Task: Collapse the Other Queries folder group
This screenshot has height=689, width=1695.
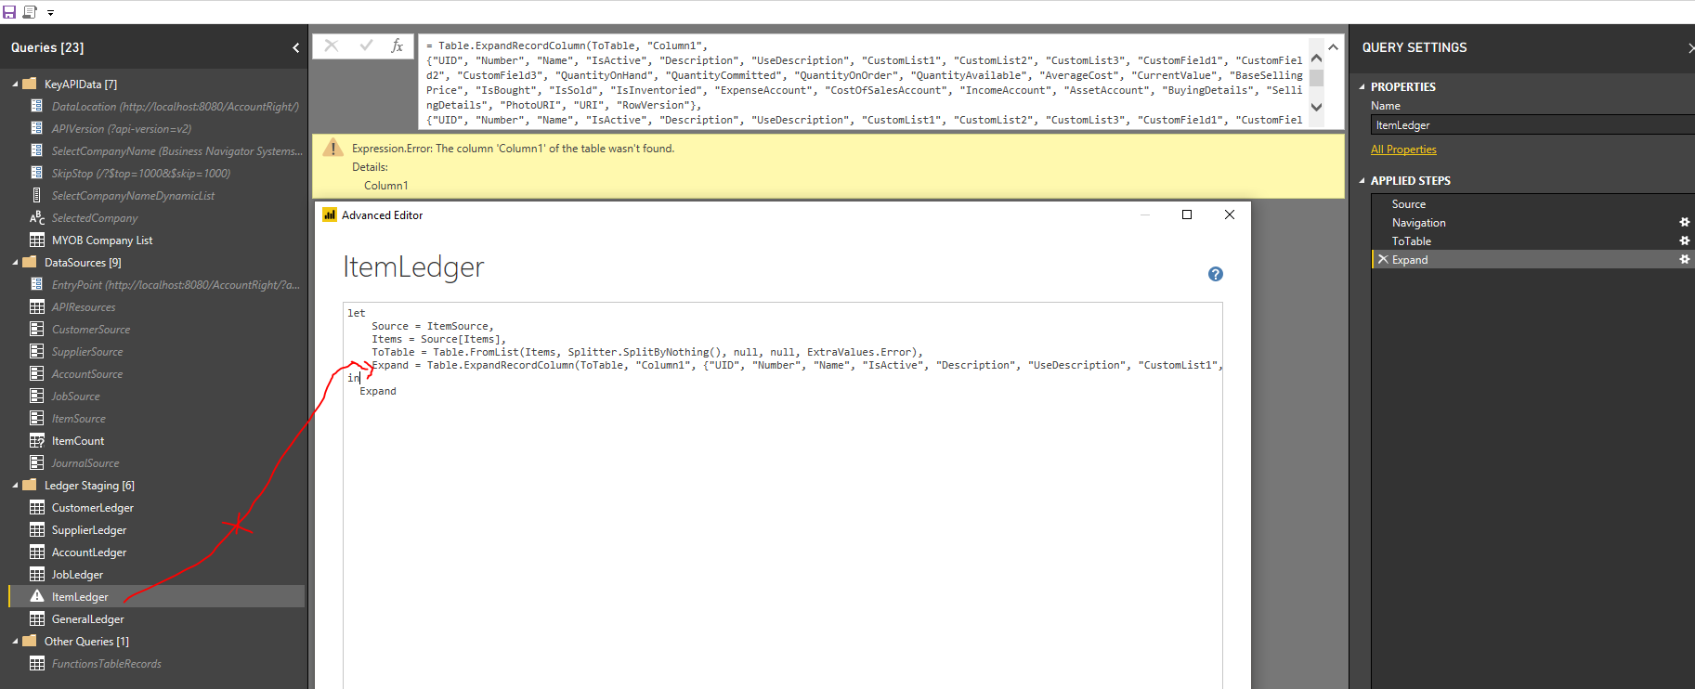Action: 15,642
